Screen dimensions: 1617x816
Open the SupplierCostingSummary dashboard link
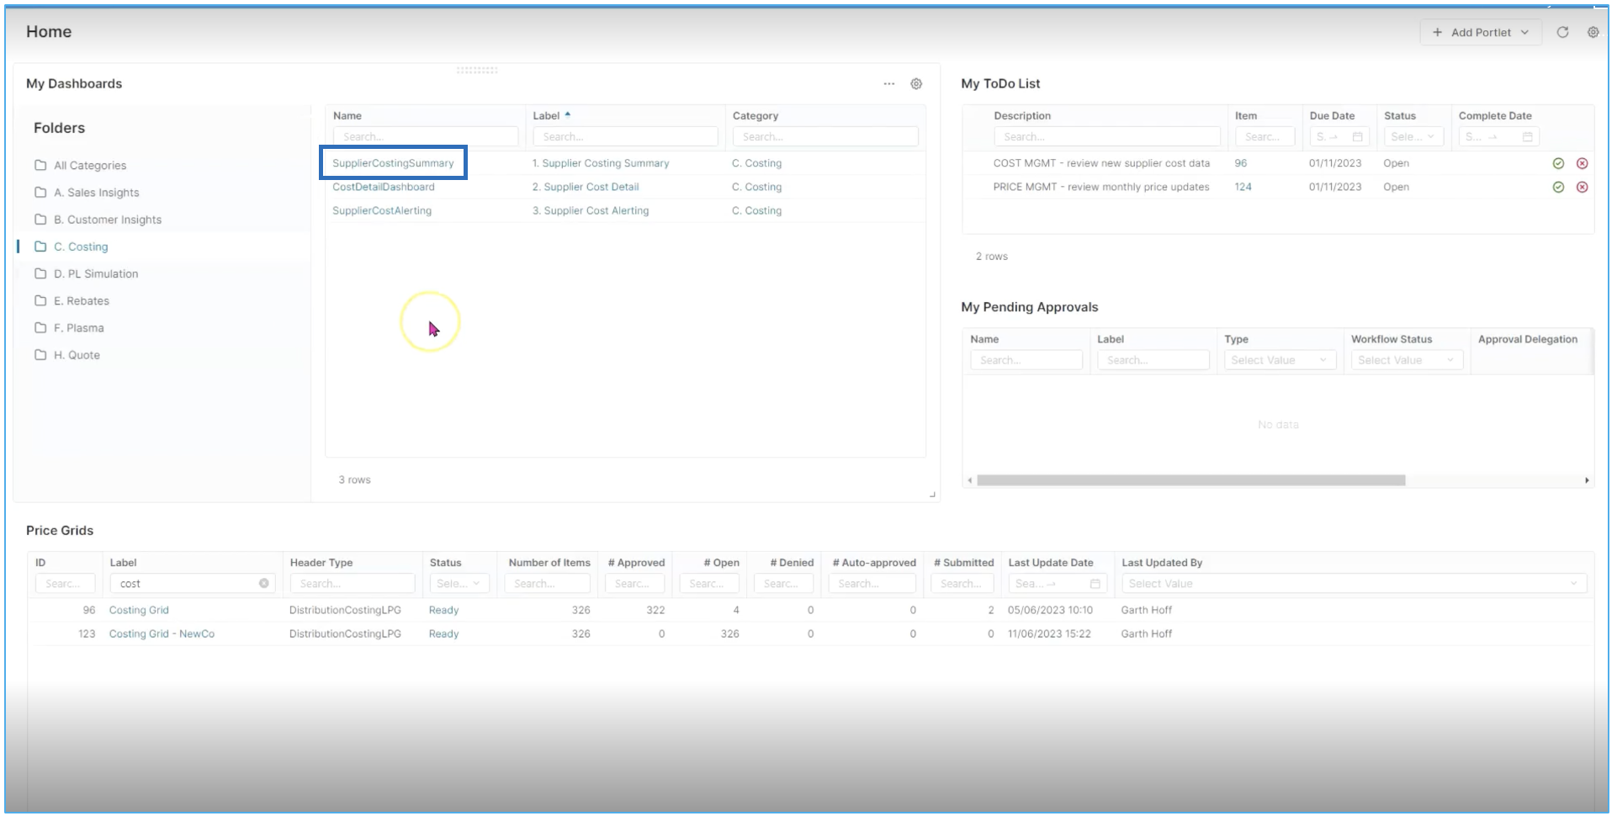(393, 163)
